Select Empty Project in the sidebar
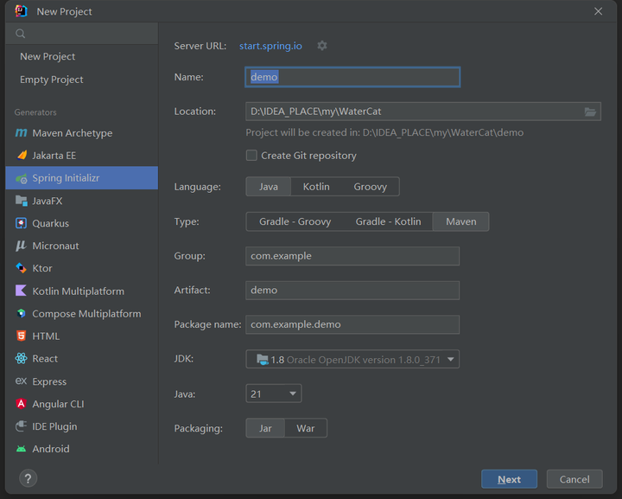The height and width of the screenshot is (499, 622). coord(52,80)
